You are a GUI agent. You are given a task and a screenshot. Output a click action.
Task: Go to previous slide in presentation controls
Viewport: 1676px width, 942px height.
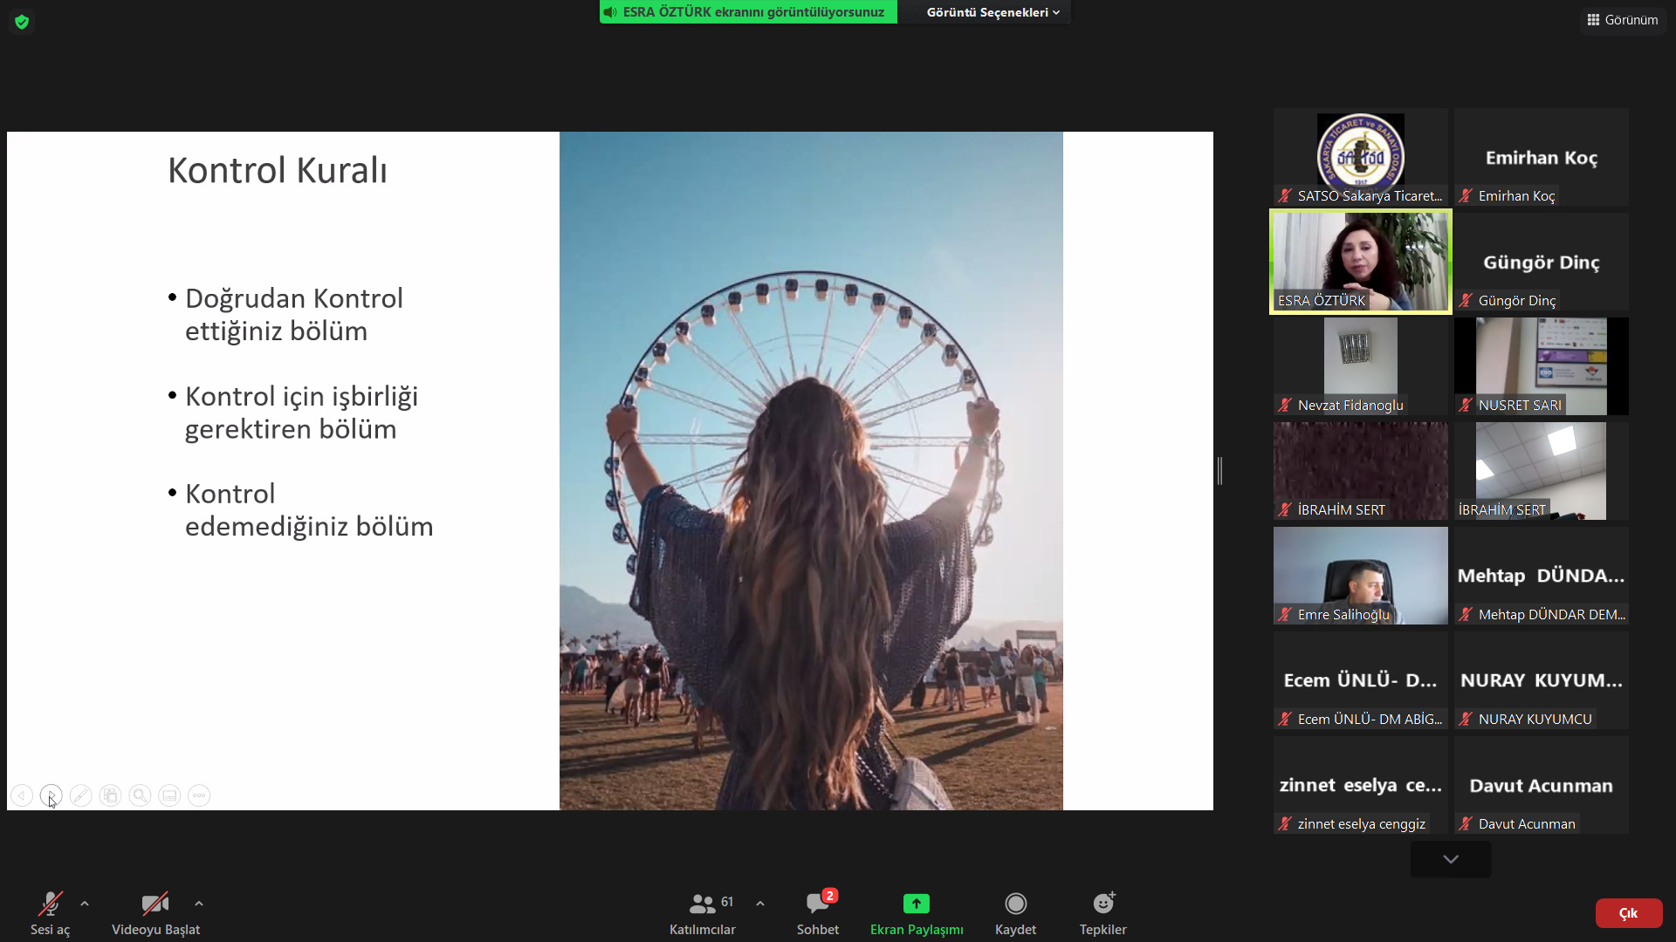[22, 795]
